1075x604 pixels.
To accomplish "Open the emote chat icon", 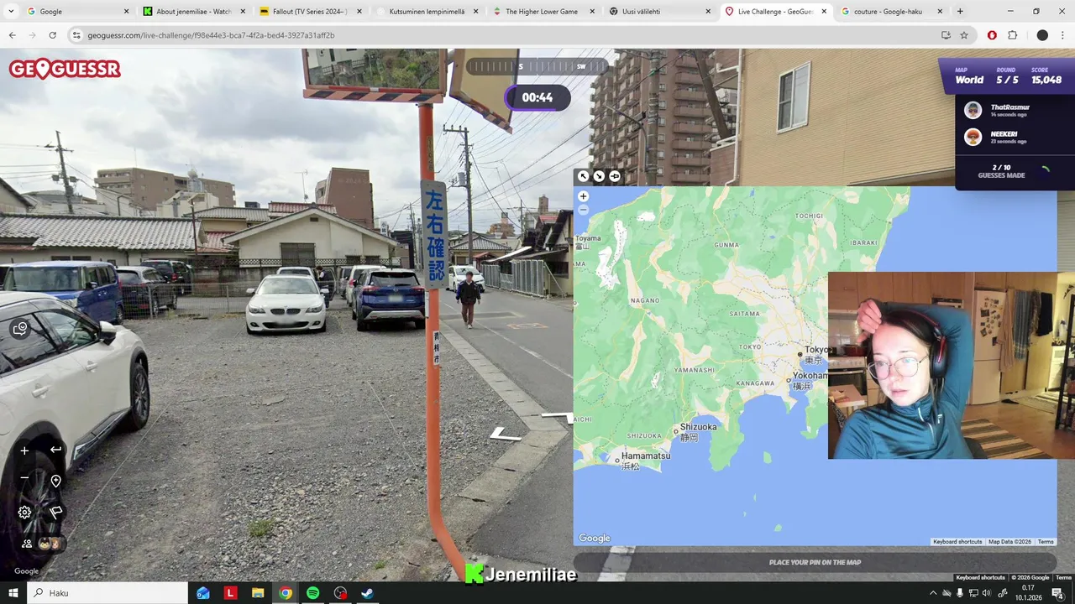I will coord(20,329).
